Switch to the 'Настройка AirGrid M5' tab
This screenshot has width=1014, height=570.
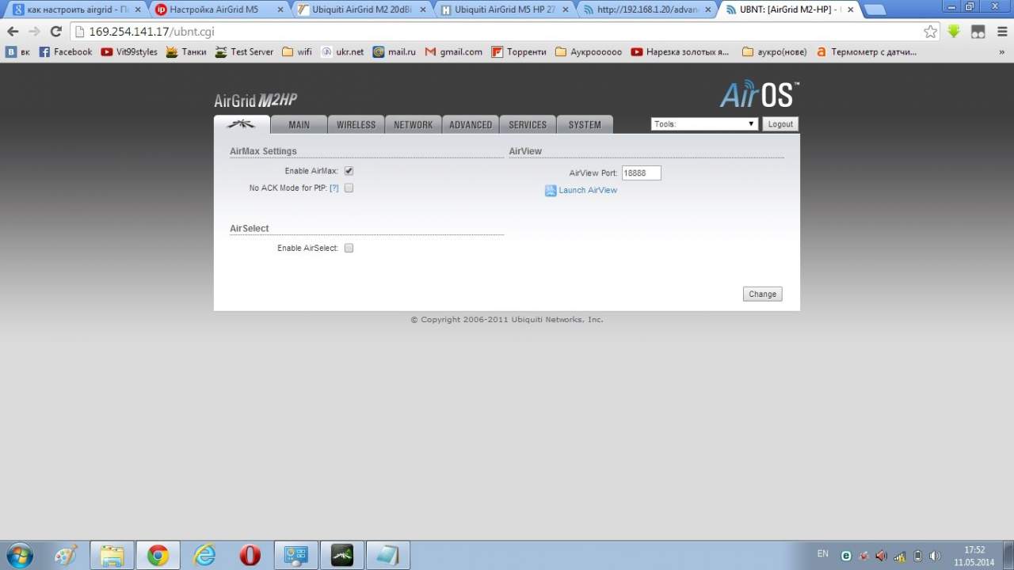(x=219, y=10)
